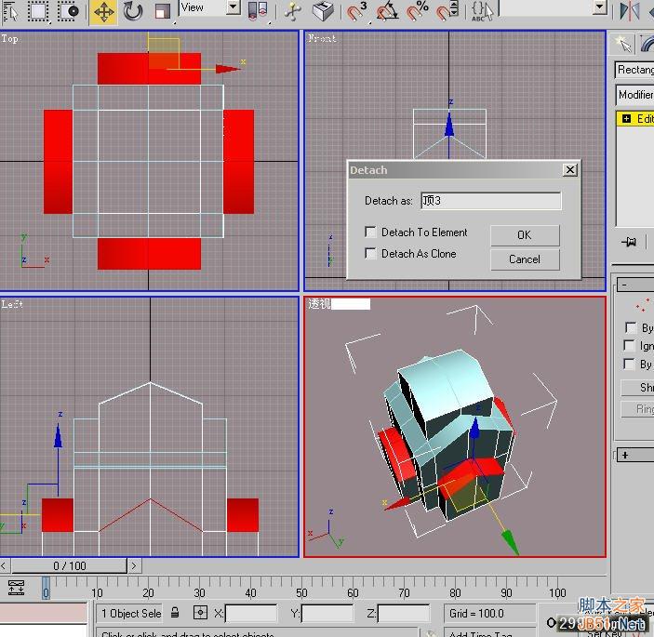The image size is (654, 637).
Task: Click the 'Detach as' name field
Action: 491,201
